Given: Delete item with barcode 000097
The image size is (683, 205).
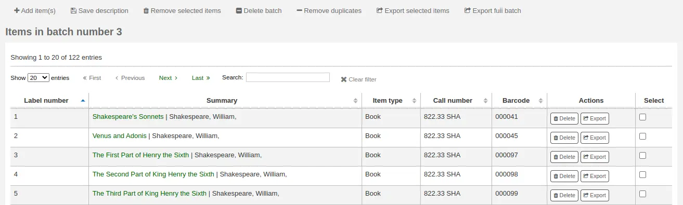Looking at the screenshot, I should point(564,157).
